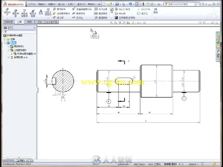Select the Geometric Tolerance tool
This screenshot has height=167, width=223.
pos(101,9)
